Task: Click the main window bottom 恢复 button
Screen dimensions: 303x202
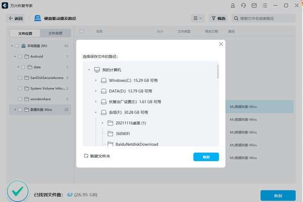Action: tap(278, 195)
